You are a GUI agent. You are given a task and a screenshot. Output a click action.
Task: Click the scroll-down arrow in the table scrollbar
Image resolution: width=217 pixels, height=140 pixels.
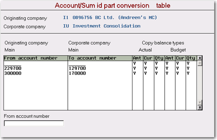[200, 103]
